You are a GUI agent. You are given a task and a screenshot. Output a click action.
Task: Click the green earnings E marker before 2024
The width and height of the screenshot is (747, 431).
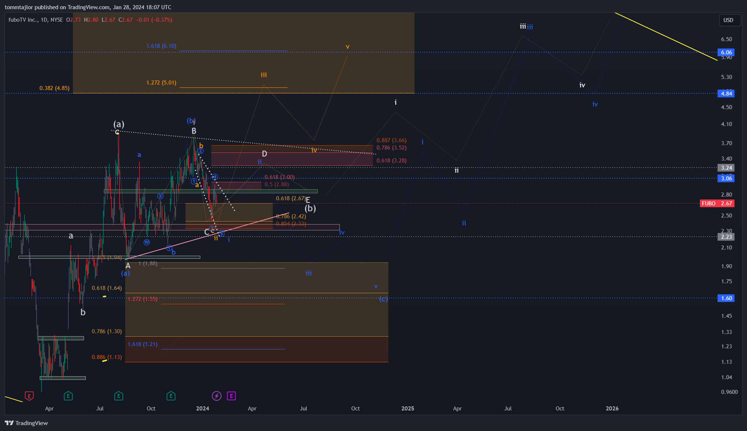[x=171, y=396]
